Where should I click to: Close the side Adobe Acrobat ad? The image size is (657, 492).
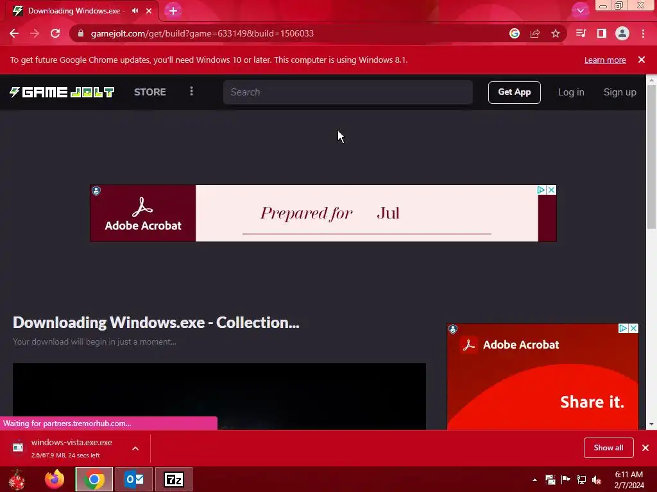coord(634,329)
